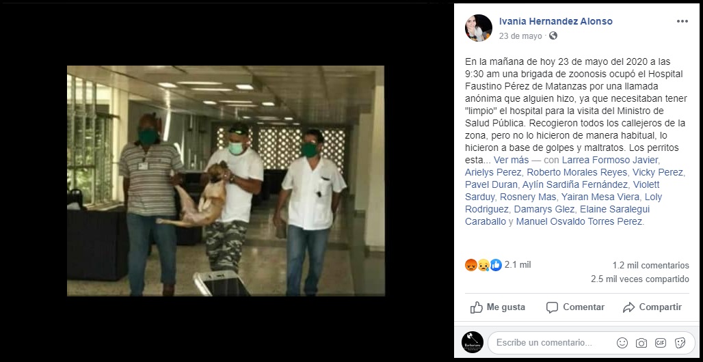Attach a photo using the camera icon

[x=641, y=343]
